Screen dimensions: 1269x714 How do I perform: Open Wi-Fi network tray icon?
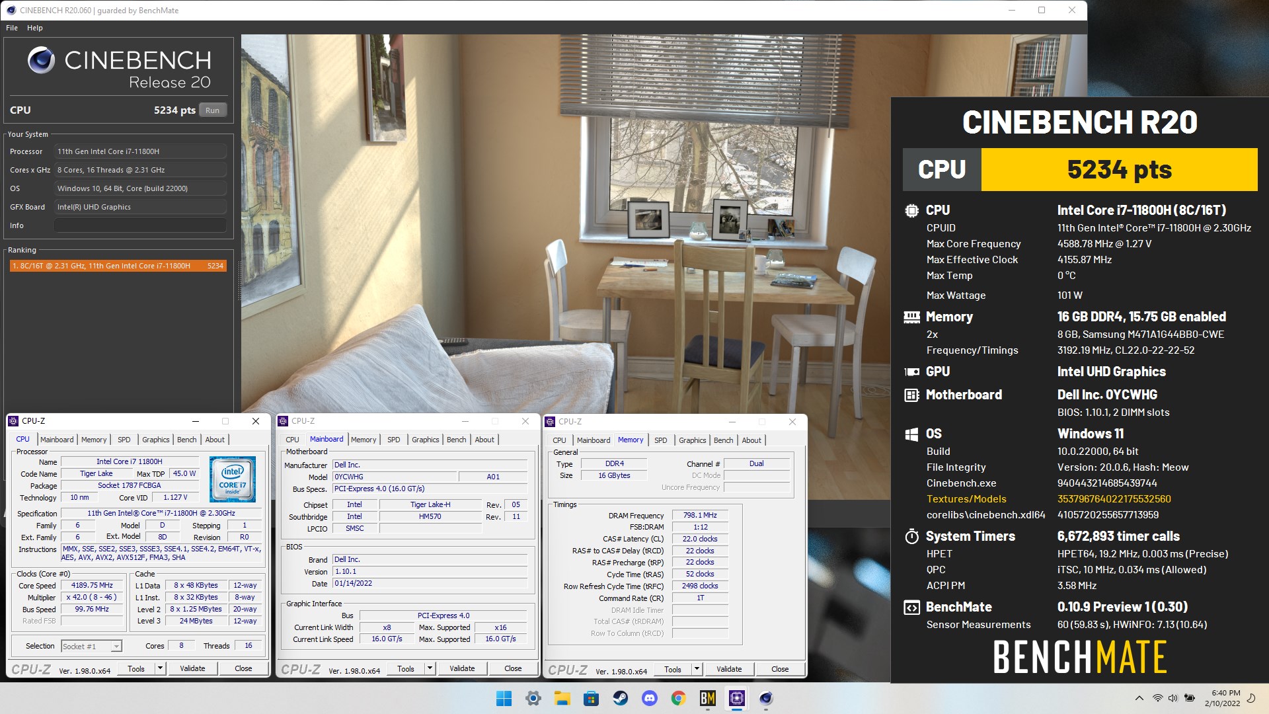(x=1157, y=698)
